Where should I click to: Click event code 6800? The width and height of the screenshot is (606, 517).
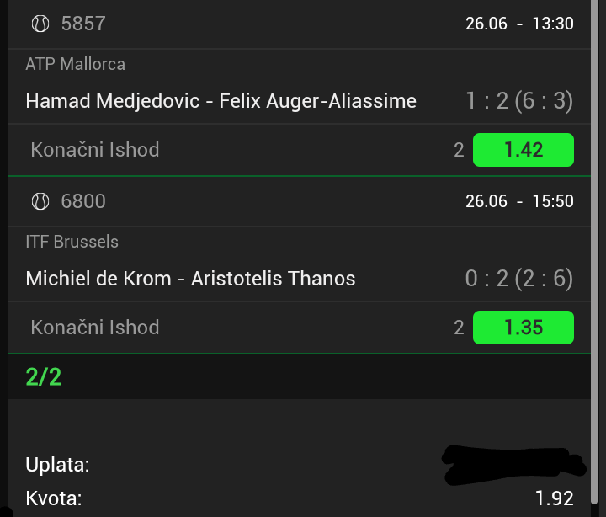point(83,201)
